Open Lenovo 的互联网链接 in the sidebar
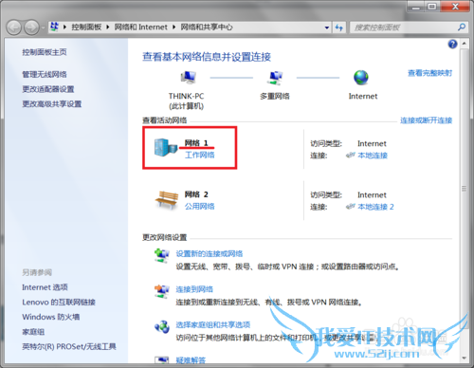474x368 pixels. pos(59,302)
